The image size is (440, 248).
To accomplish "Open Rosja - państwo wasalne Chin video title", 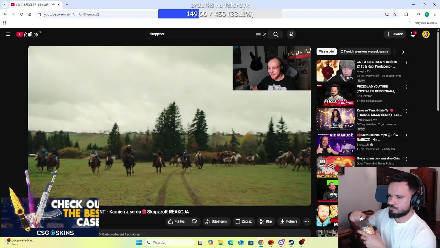I will (378, 158).
